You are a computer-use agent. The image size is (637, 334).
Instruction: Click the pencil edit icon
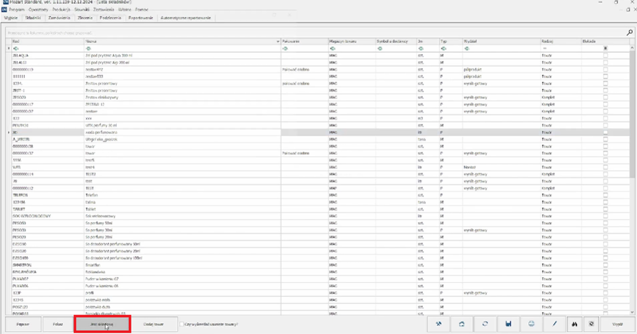(554, 324)
